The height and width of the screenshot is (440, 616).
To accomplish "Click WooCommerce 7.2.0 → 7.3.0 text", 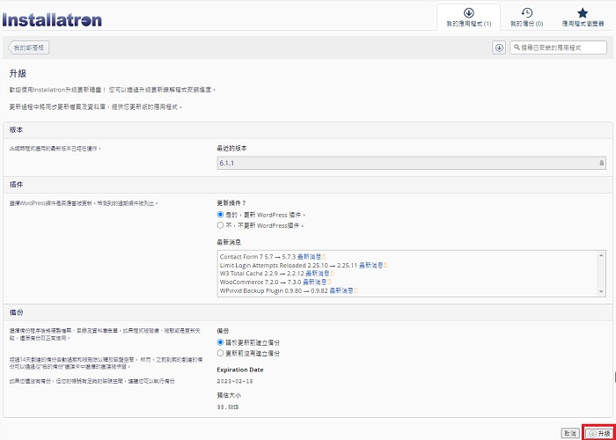I will [x=260, y=282].
